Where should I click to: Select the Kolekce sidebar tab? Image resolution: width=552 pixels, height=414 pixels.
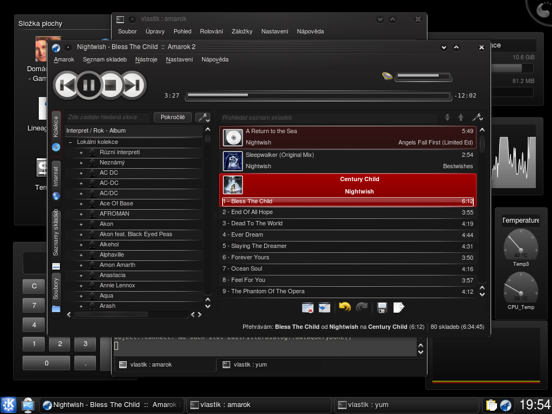[56, 134]
